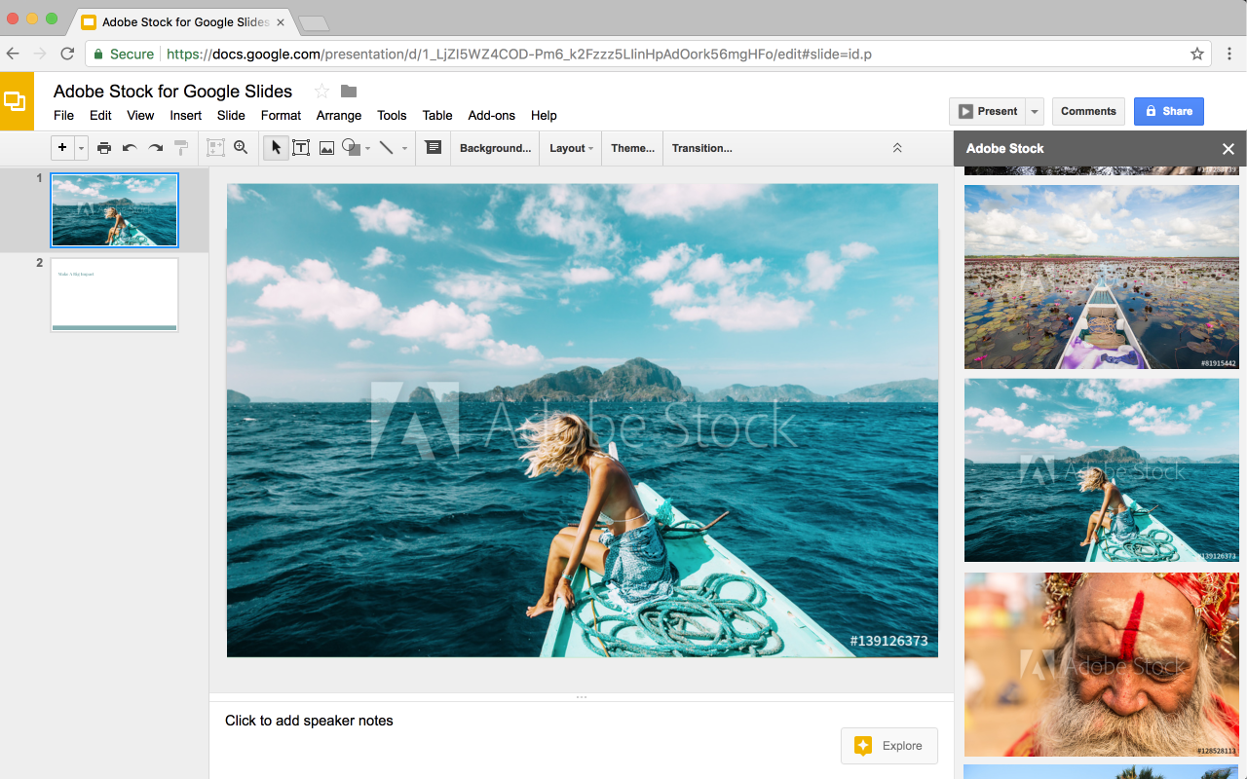The height and width of the screenshot is (779, 1247).
Task: Open the Layout dropdown
Action: pos(571,148)
